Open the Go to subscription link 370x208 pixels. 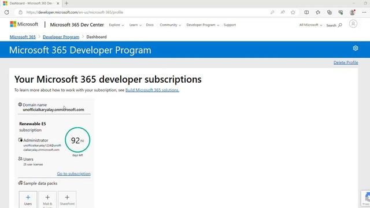73,173
